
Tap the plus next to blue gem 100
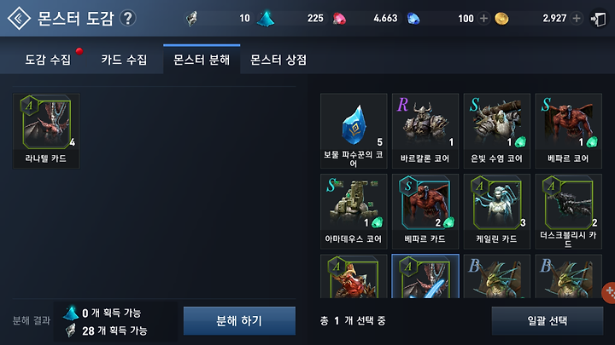(x=484, y=19)
